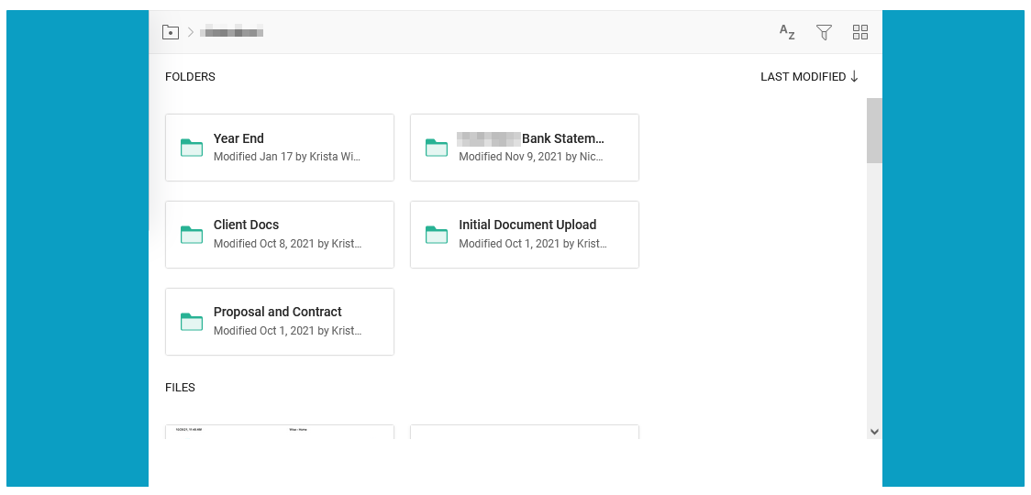This screenshot has width=1031, height=495.
Task: Select the Proposal and Contract folder name
Action: point(277,312)
